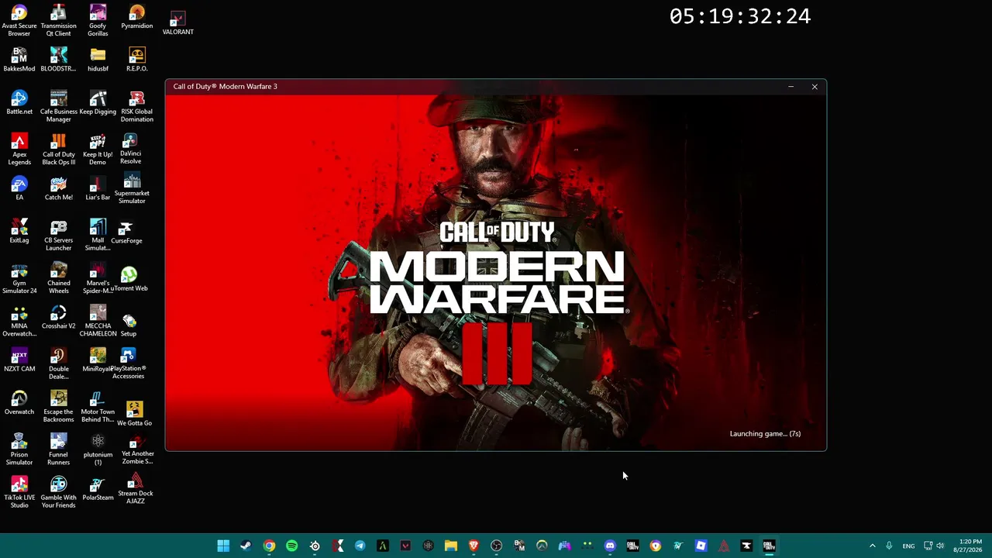Viewport: 992px width, 558px height.
Task: Minimize the Call of Duty launcher window
Action: coord(790,87)
